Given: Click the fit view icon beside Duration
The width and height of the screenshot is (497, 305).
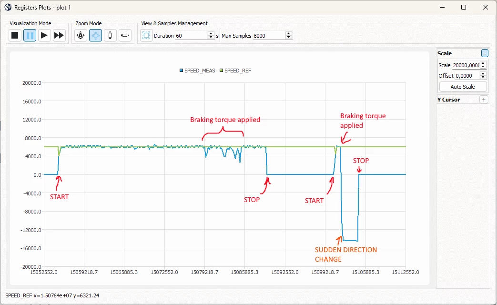Looking at the screenshot, I should [x=146, y=35].
